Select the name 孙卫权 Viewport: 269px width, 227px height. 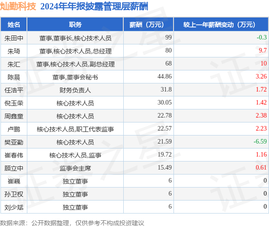[x=14, y=194]
